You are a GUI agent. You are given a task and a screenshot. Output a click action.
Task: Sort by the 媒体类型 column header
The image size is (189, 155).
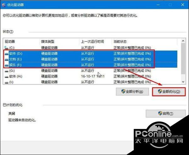[x=48, y=42]
